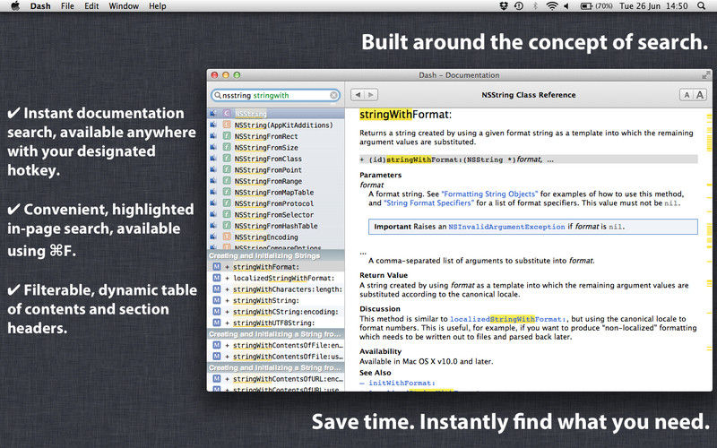Select the NSString class result
Viewport: 717px width, 448px height.
pyautogui.click(x=276, y=114)
